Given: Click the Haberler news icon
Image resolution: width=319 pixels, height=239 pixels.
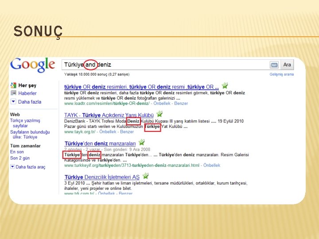Looking at the screenshot, I should pos(13,93).
